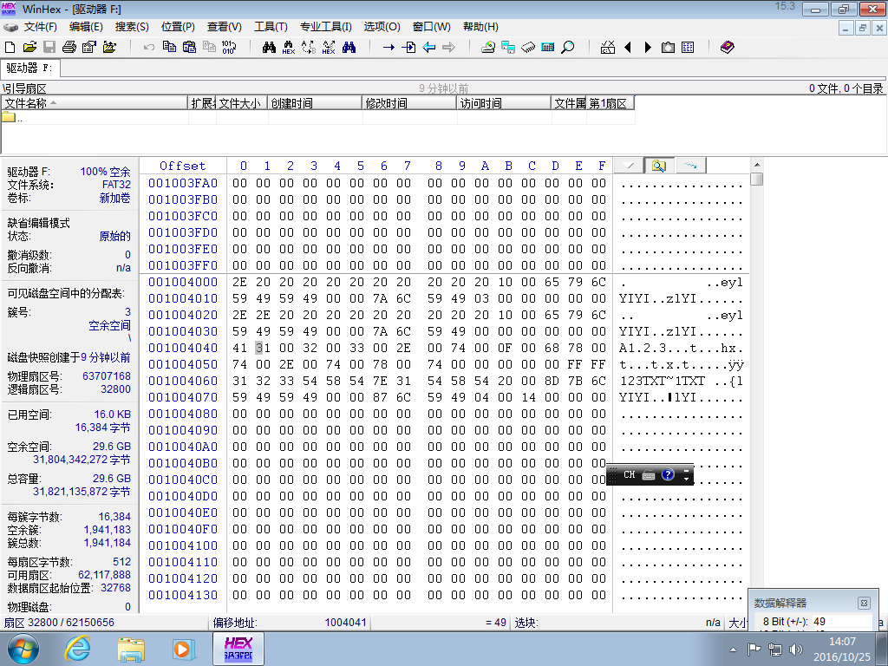Paste clipboard using toolbar icon
Image resolution: width=888 pixels, height=666 pixels.
pos(189,47)
